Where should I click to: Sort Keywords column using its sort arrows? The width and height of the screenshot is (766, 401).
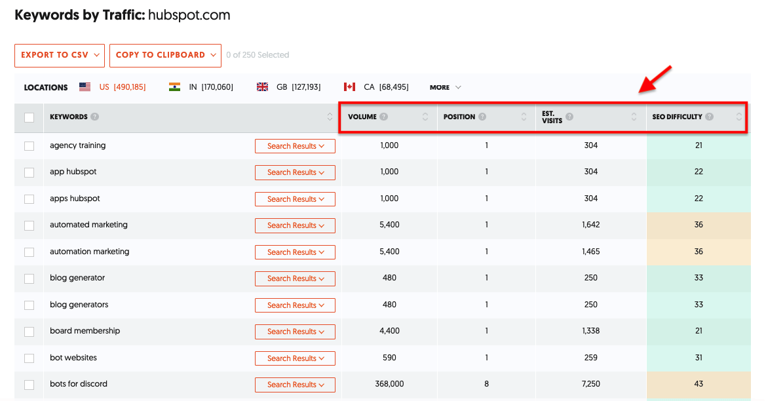click(330, 117)
